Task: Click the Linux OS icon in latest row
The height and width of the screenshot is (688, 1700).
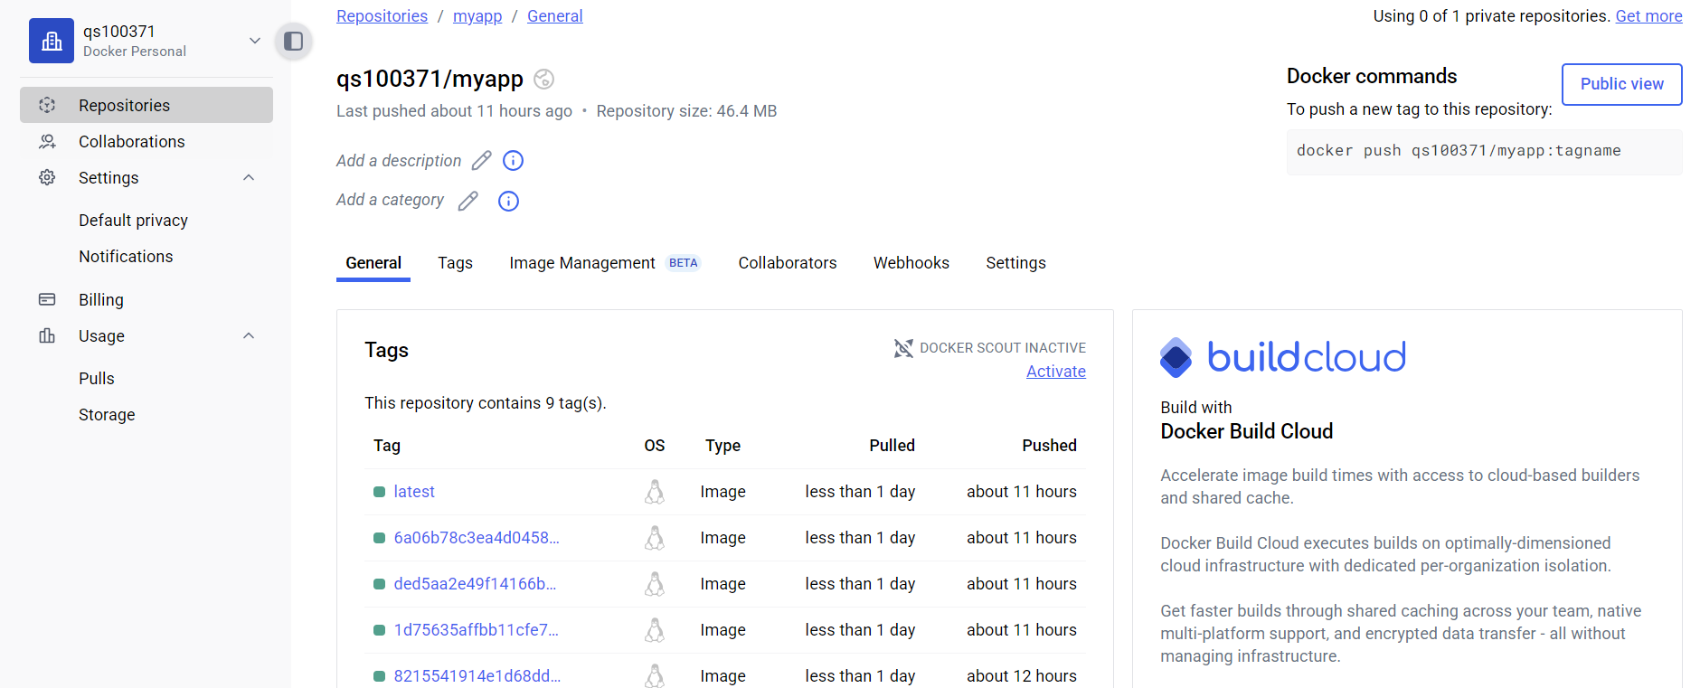Action: 655,492
